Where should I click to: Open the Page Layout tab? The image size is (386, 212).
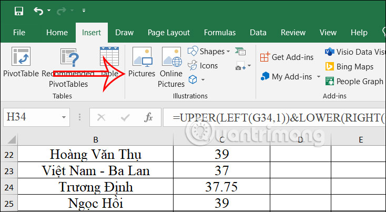point(169,33)
